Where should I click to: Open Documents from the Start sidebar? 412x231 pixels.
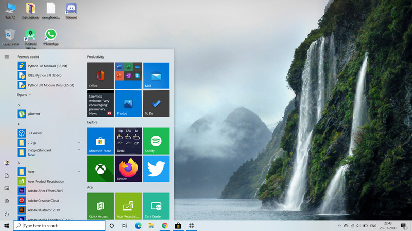7,176
